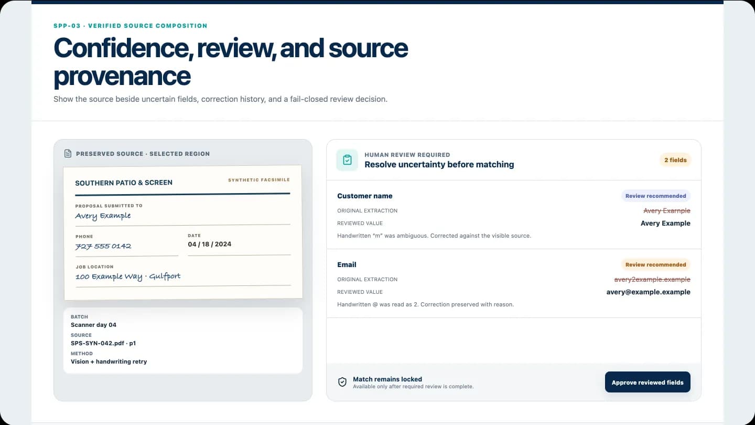Click the Southern Patio & Screen facsimile card
Image resolution: width=755 pixels, height=425 pixels.
tap(182, 232)
